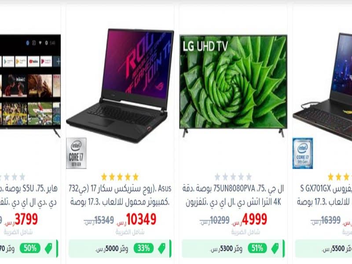Select the five-star rating of Asus laptop
Viewport: 352px width, 264px height.
tap(120, 177)
